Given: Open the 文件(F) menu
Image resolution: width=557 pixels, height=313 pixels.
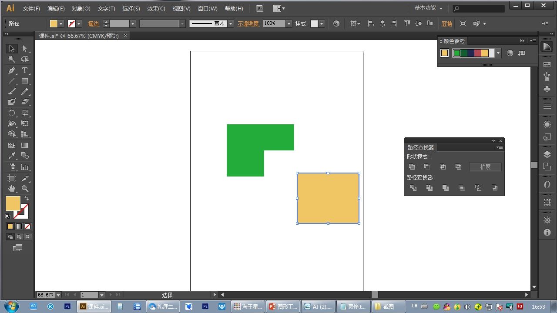Looking at the screenshot, I should 31,9.
